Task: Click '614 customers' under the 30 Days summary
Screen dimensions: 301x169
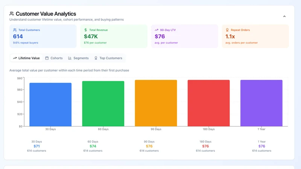Action: click(x=36, y=151)
